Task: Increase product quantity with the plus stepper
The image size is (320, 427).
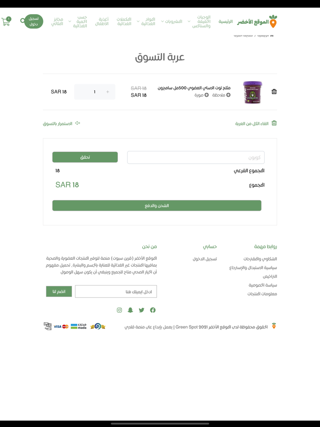Action: (x=107, y=91)
